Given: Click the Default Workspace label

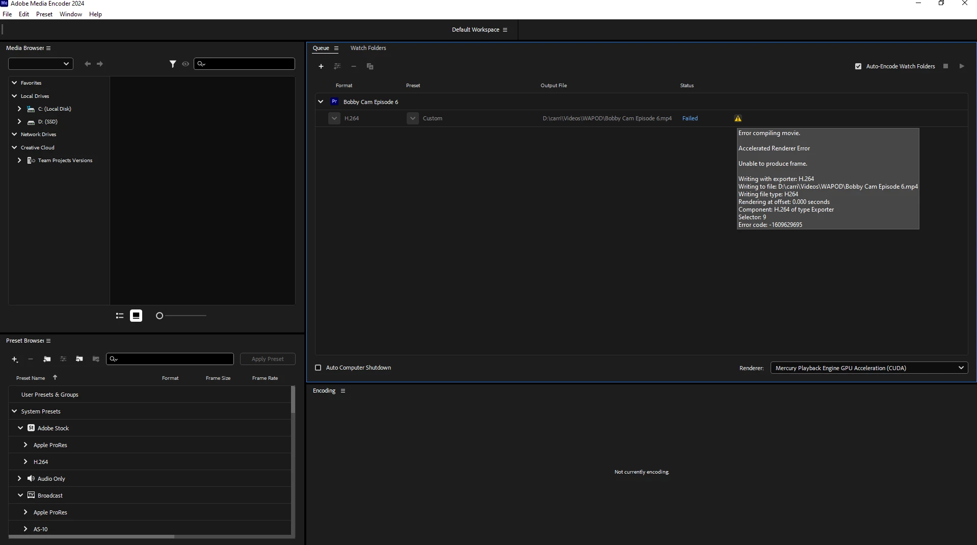Looking at the screenshot, I should point(476,30).
